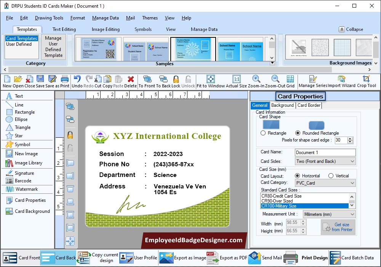This screenshot has width=381, height=267.
Task: Collapse the ribbon panel
Action: click(351, 29)
